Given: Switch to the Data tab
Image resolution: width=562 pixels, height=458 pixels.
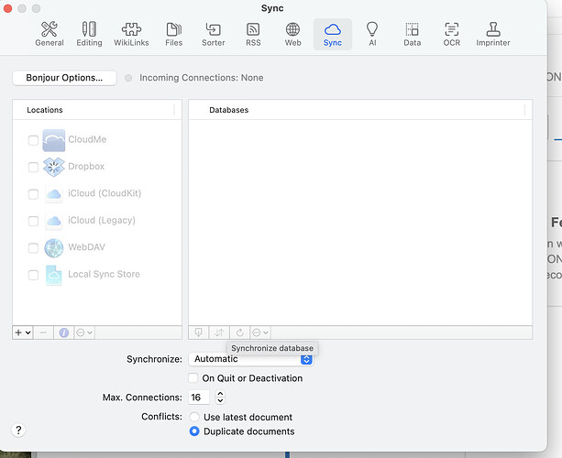Looking at the screenshot, I should coord(412,34).
